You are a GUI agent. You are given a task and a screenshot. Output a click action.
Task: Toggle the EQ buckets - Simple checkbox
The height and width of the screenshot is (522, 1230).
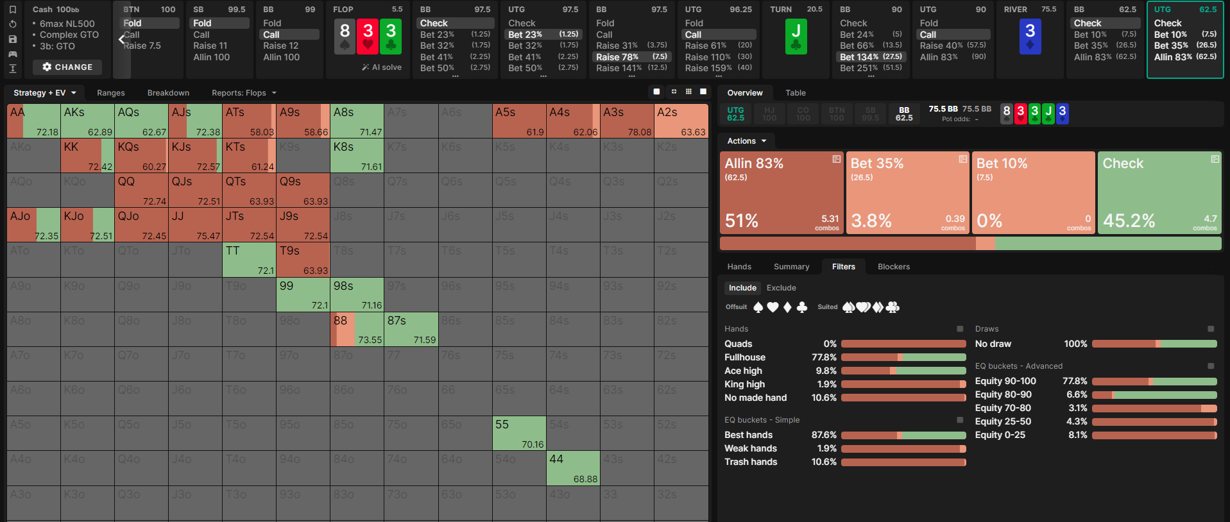pyautogui.click(x=960, y=420)
